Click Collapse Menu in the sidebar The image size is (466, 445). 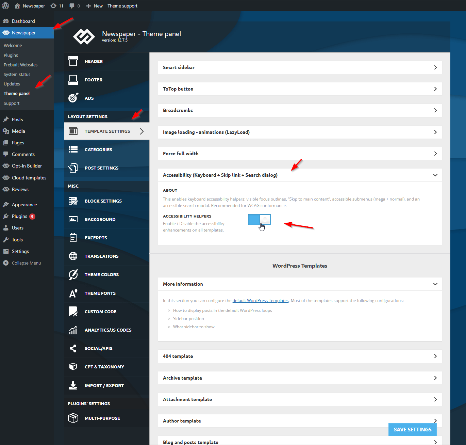click(26, 263)
